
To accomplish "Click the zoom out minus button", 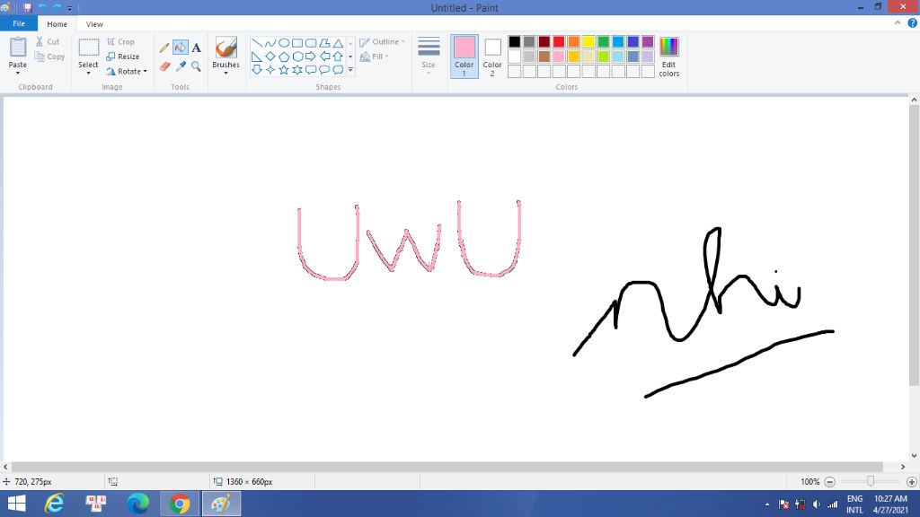I will click(x=829, y=481).
